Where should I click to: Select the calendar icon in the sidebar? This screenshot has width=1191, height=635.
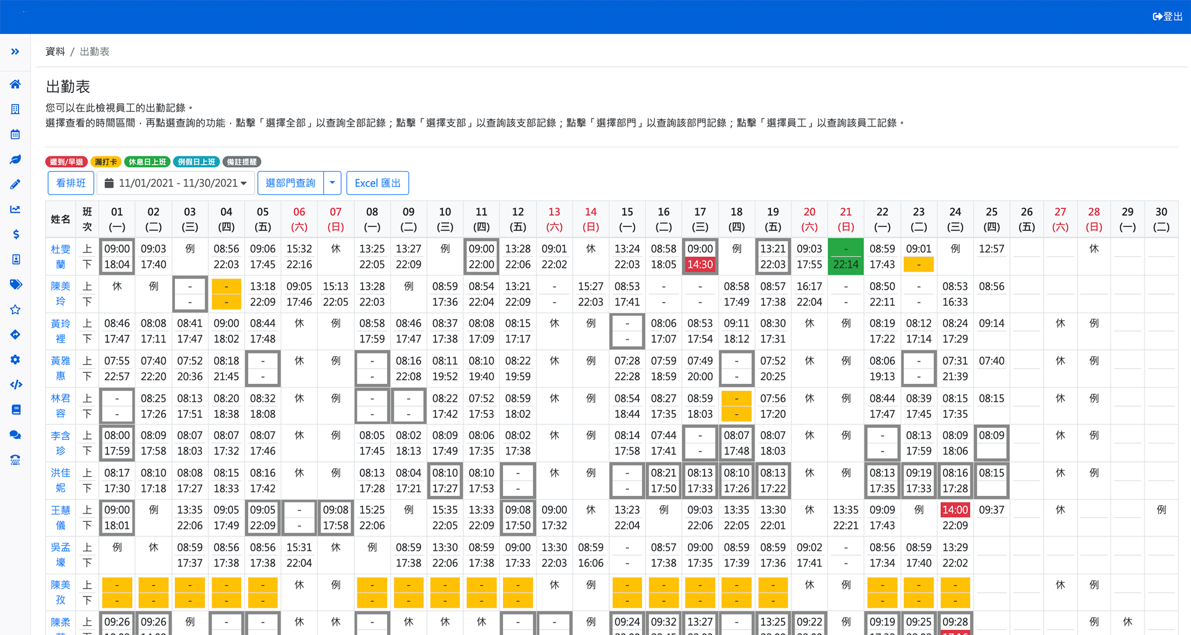[x=16, y=134]
